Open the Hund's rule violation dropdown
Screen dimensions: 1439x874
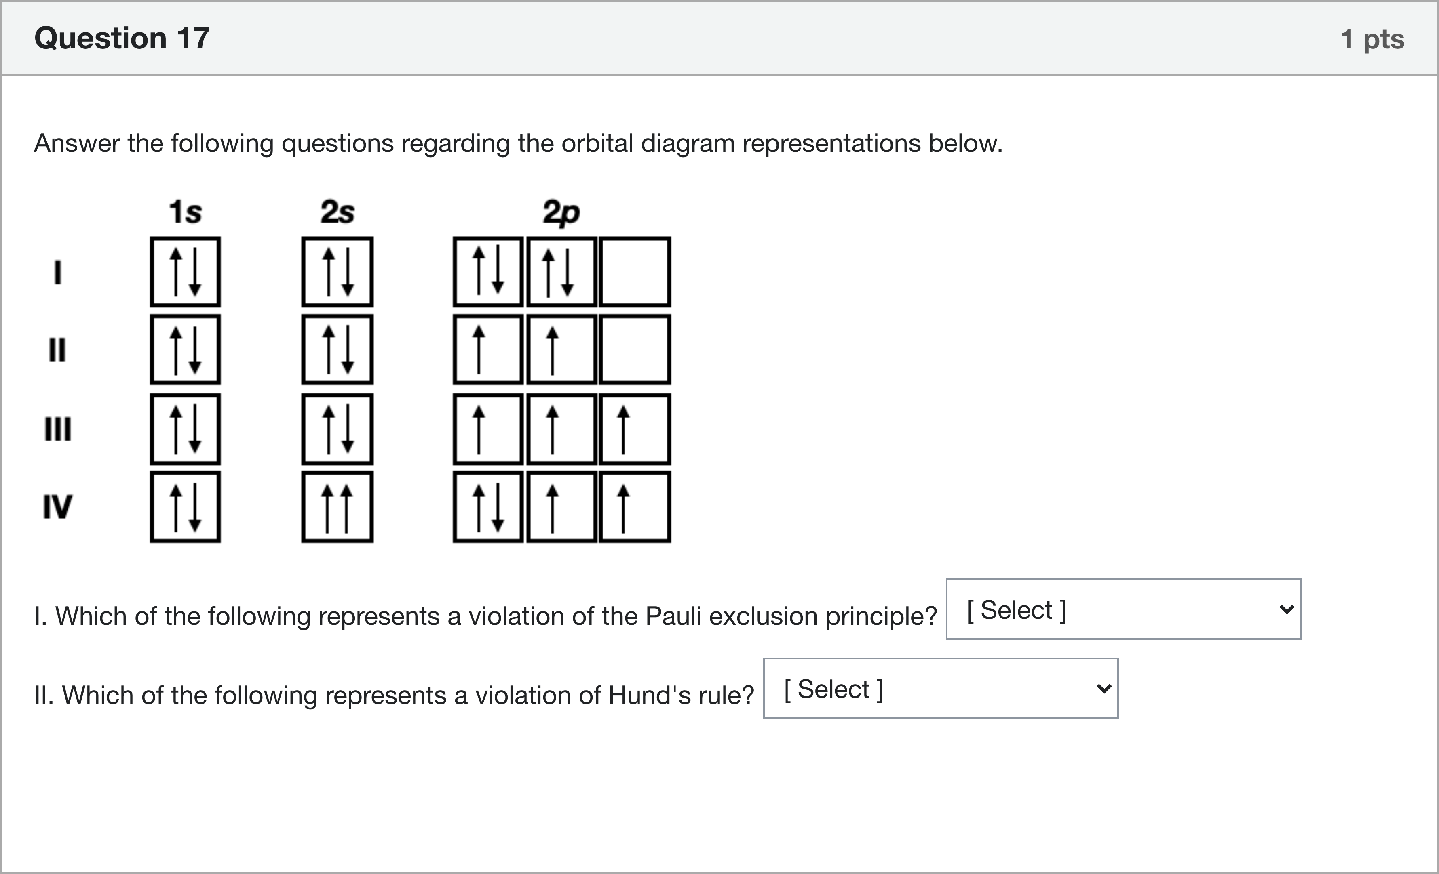pos(940,689)
